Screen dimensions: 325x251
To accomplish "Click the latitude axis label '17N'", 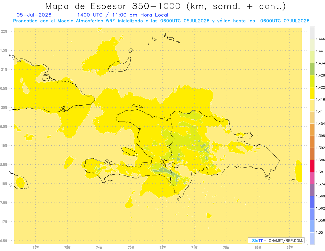I will (x=4, y=222).
